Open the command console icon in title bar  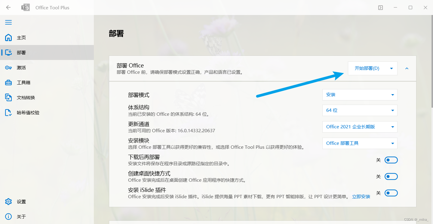[380, 8]
